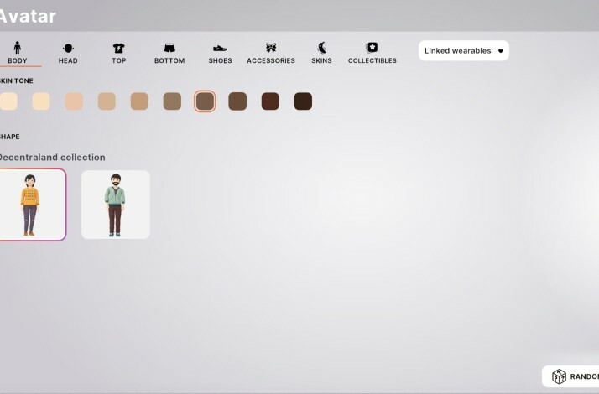Choose the ninth dark reddish-brown skin swatch

tap(270, 101)
